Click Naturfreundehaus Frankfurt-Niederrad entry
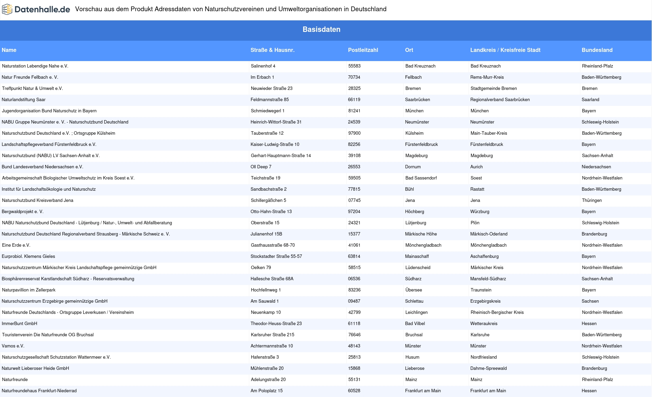 pos(39,391)
